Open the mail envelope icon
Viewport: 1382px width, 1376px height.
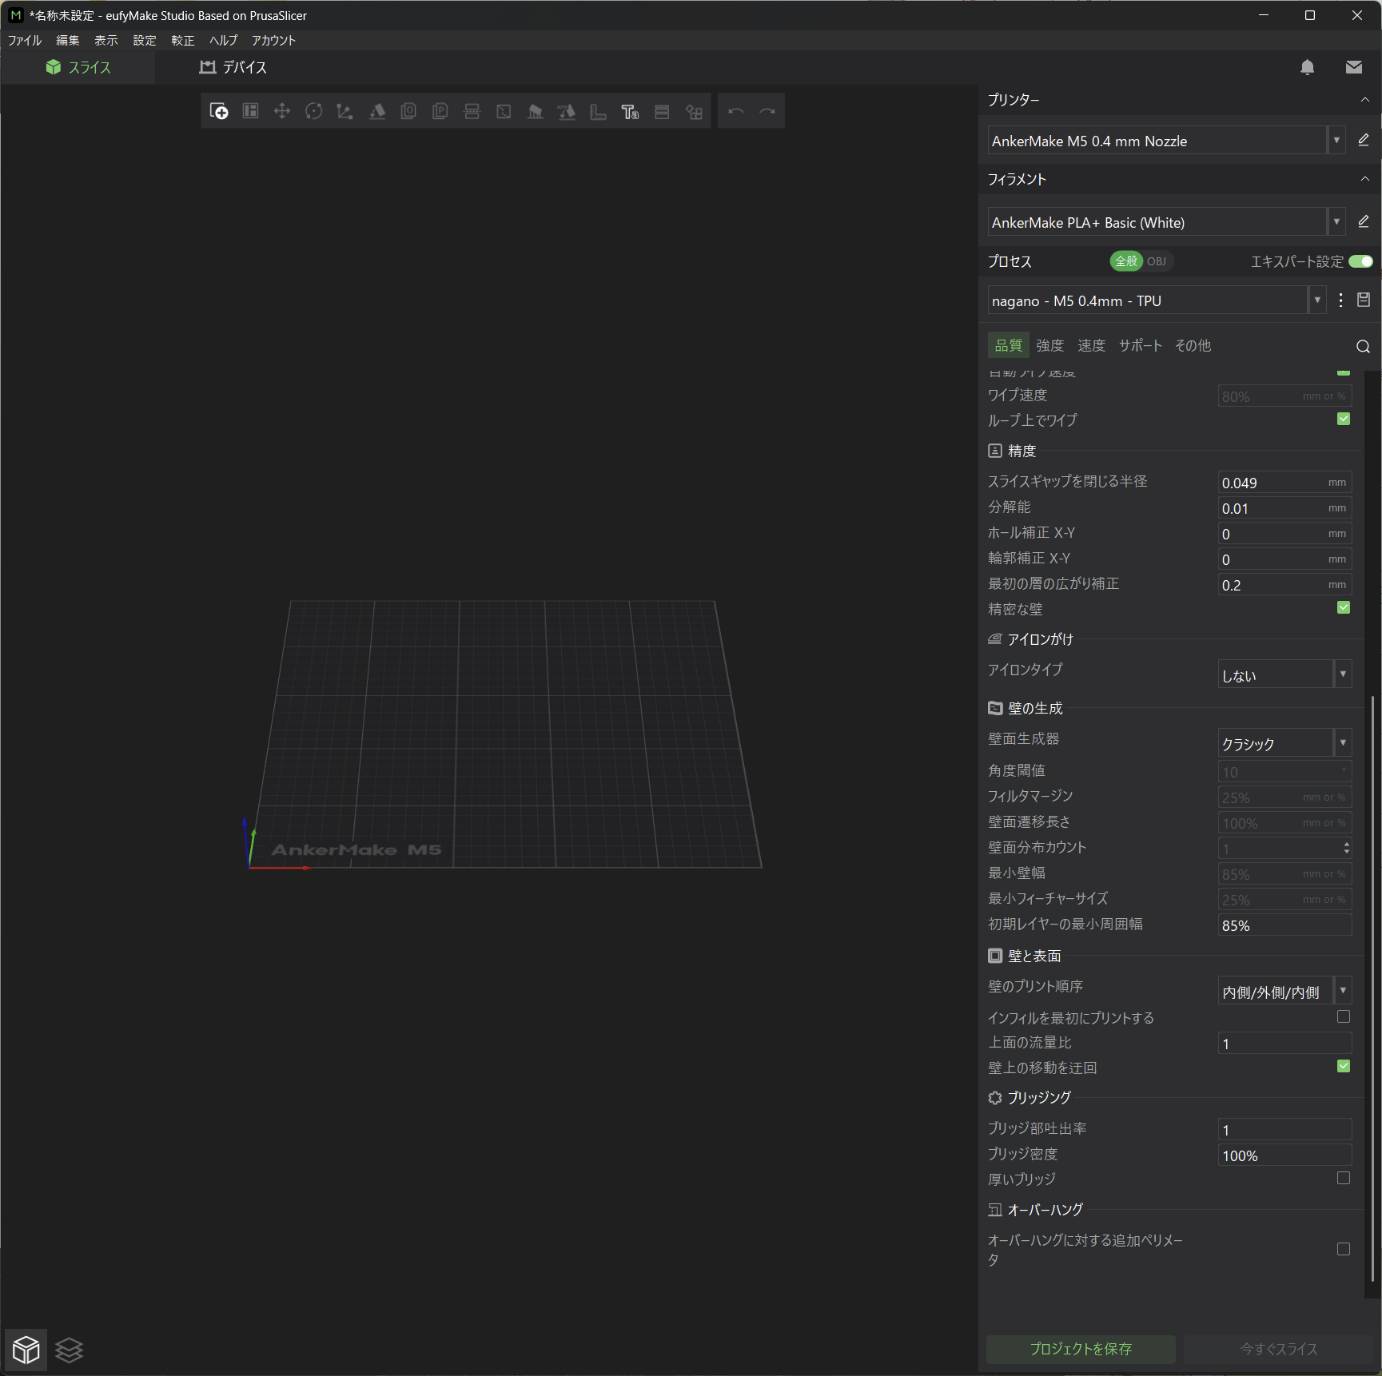pos(1353,67)
